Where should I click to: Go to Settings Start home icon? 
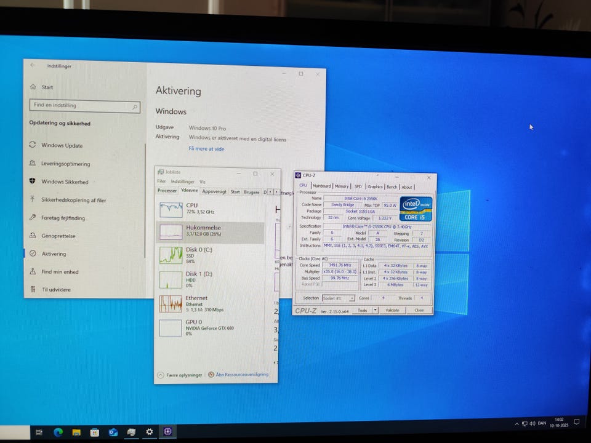pyautogui.click(x=33, y=87)
